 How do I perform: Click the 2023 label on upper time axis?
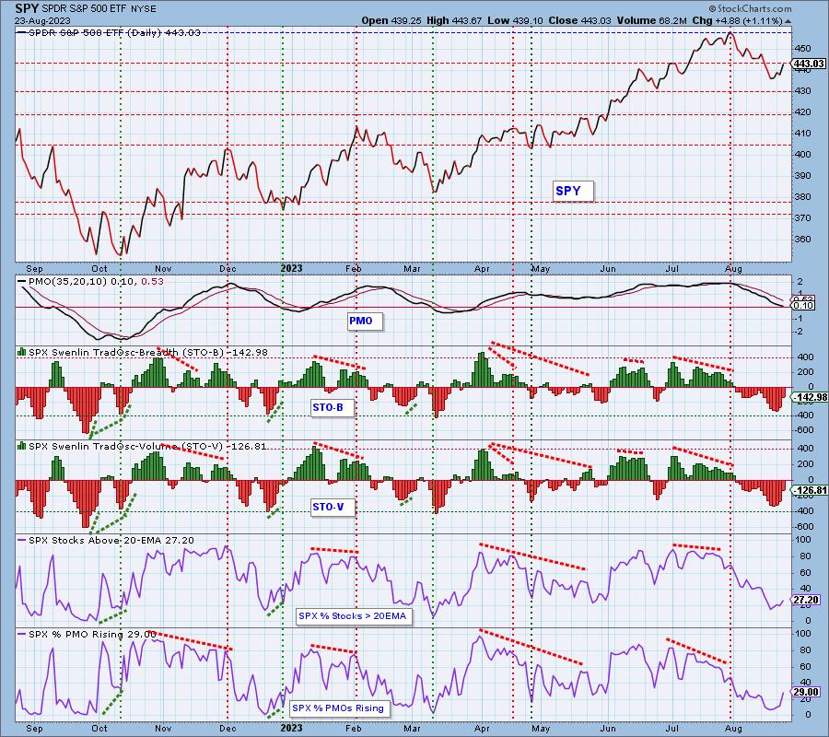[x=291, y=268]
